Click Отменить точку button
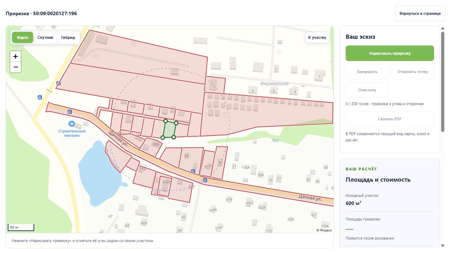Viewport: 451px width, 254px height. [x=413, y=72]
